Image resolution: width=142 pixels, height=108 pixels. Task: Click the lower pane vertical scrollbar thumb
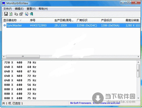click(x=138, y=71)
